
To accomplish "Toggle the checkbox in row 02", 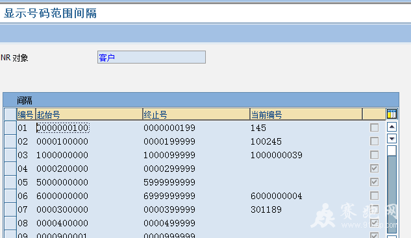I will pos(374,141).
